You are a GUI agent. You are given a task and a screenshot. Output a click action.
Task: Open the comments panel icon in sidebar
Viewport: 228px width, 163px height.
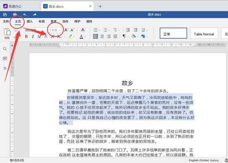pyautogui.click(x=5, y=59)
